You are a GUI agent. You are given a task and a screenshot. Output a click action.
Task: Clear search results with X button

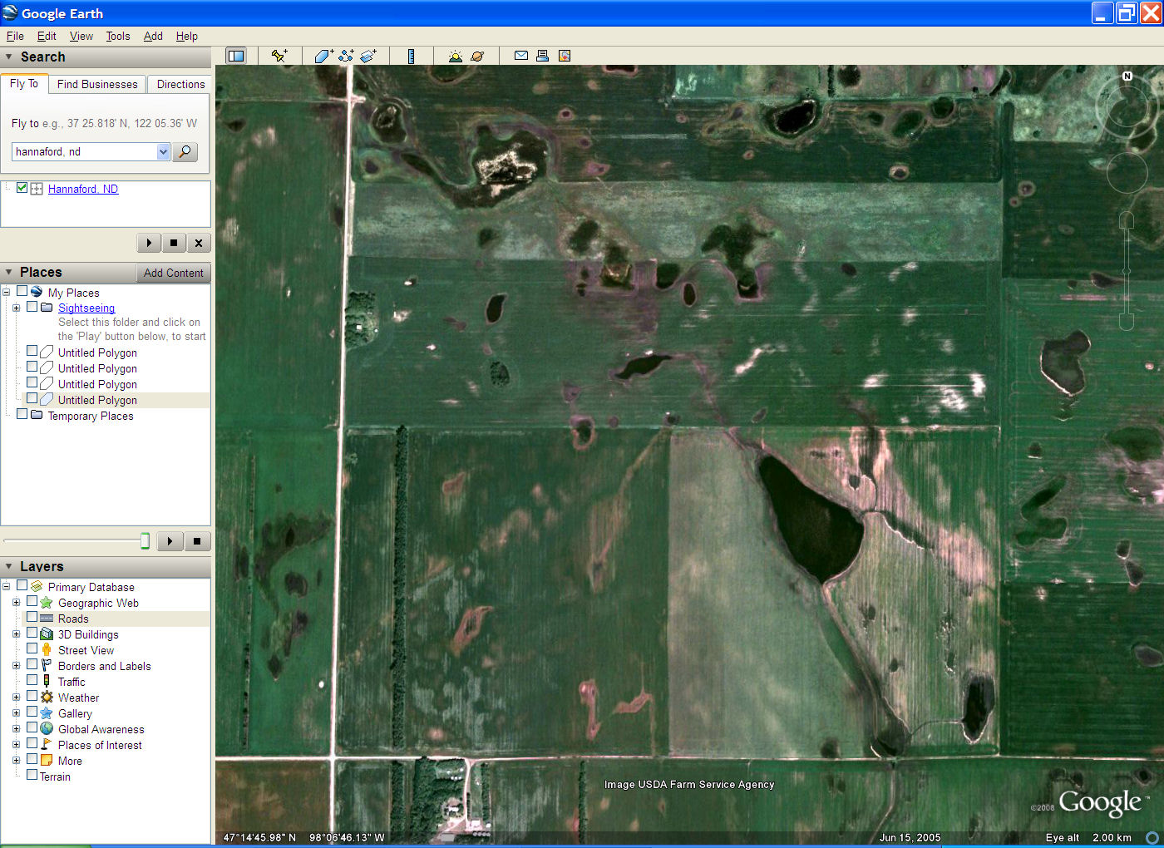click(x=199, y=243)
